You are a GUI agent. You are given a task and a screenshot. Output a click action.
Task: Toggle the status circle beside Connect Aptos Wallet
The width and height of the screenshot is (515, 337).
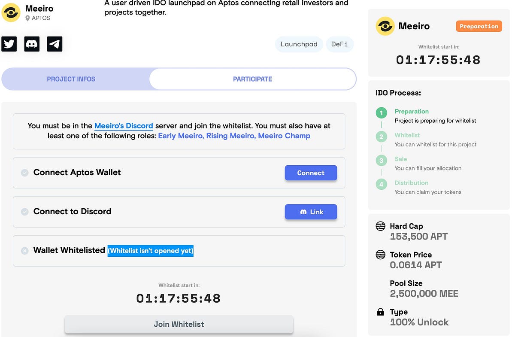pyautogui.click(x=25, y=173)
